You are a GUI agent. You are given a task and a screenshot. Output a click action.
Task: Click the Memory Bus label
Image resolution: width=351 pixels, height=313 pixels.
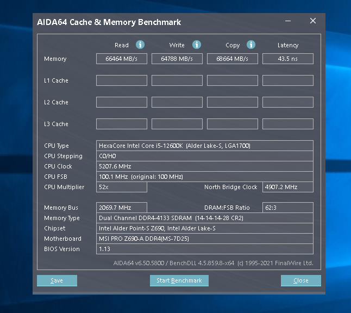(x=61, y=208)
